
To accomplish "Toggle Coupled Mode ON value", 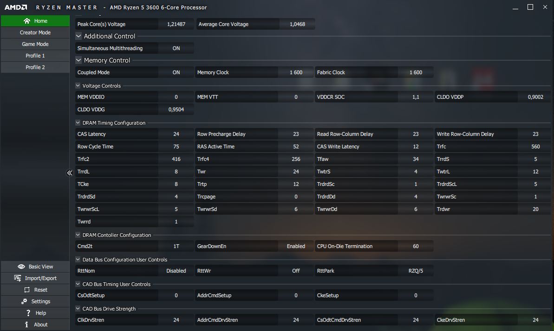I will click(176, 72).
